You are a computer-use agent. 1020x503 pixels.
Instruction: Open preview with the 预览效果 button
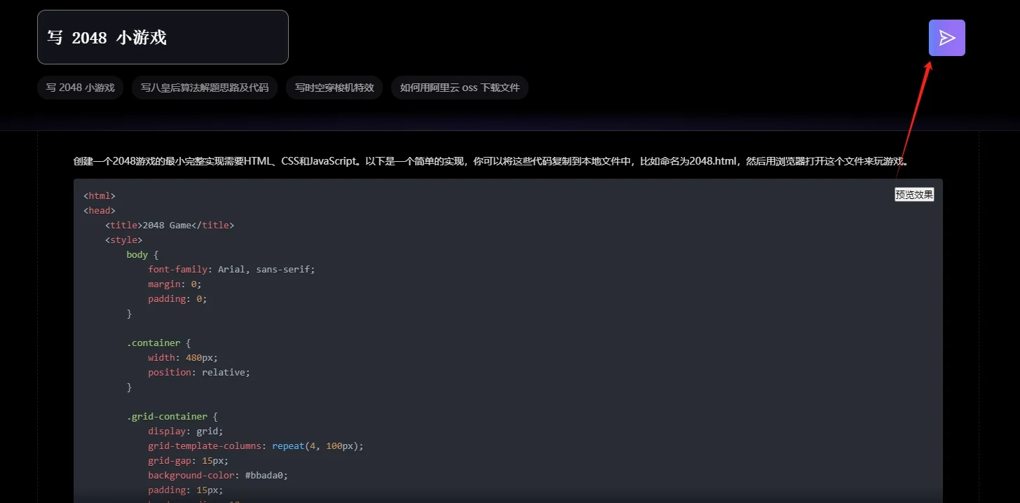(x=913, y=194)
